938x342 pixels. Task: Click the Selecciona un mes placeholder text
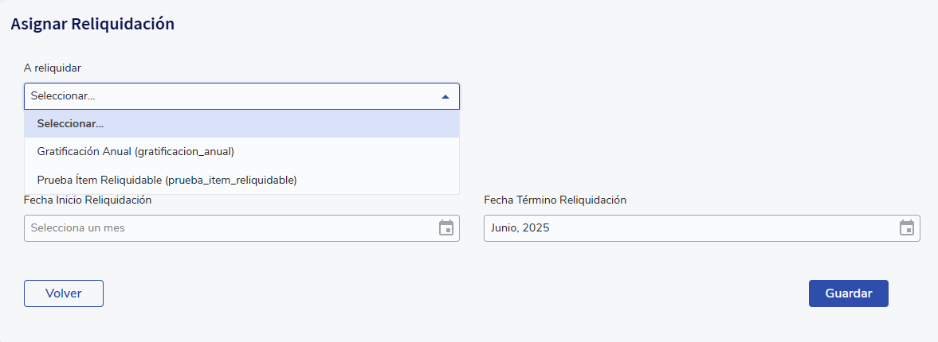[78, 228]
